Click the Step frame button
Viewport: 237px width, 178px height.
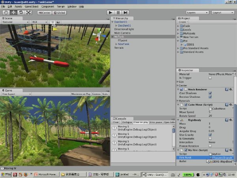[125, 13]
